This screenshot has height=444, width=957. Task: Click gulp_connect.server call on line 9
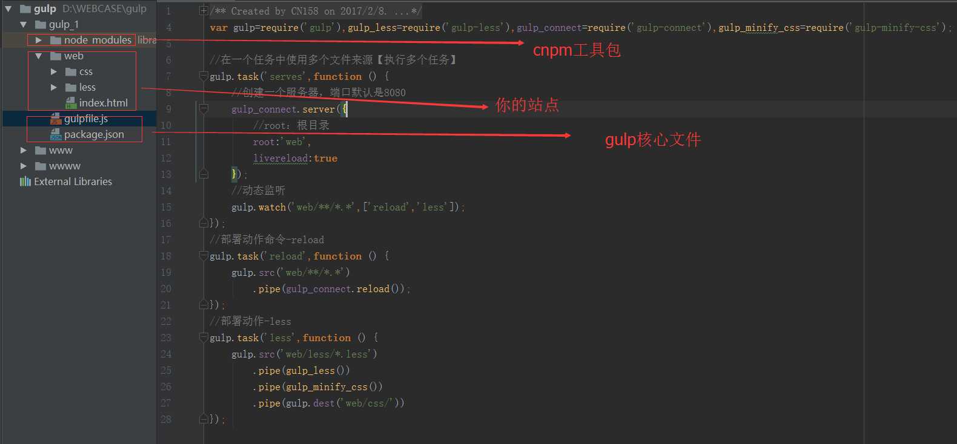[x=283, y=109]
